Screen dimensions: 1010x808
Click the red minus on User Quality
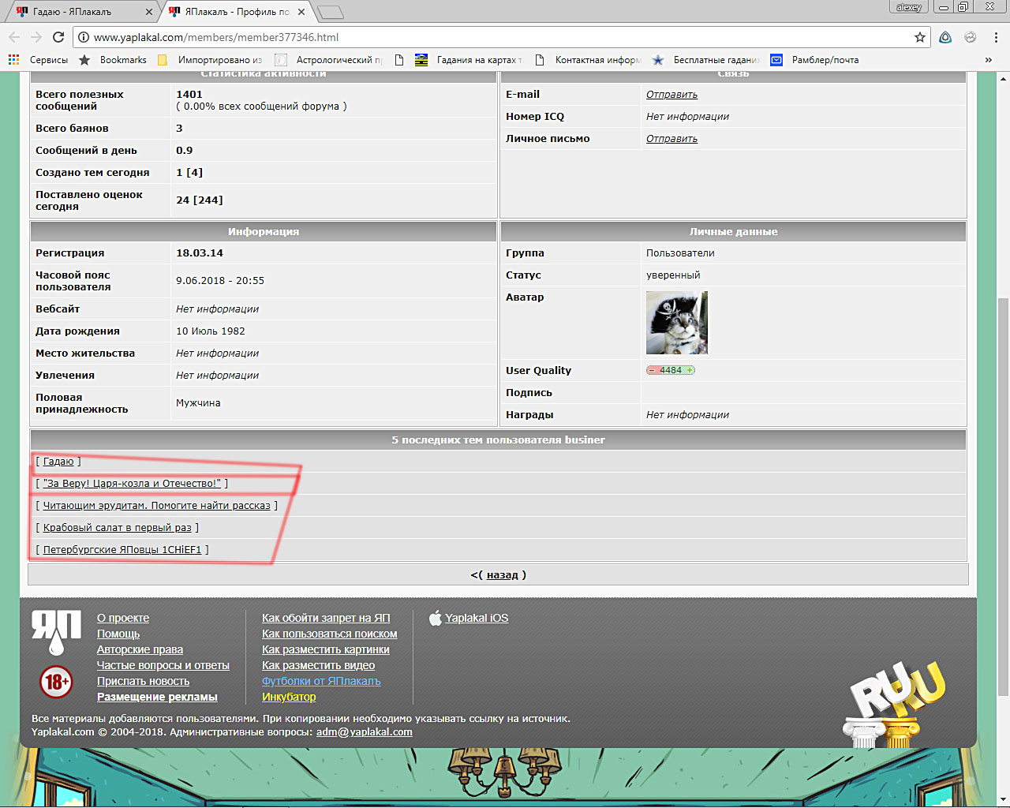point(652,370)
